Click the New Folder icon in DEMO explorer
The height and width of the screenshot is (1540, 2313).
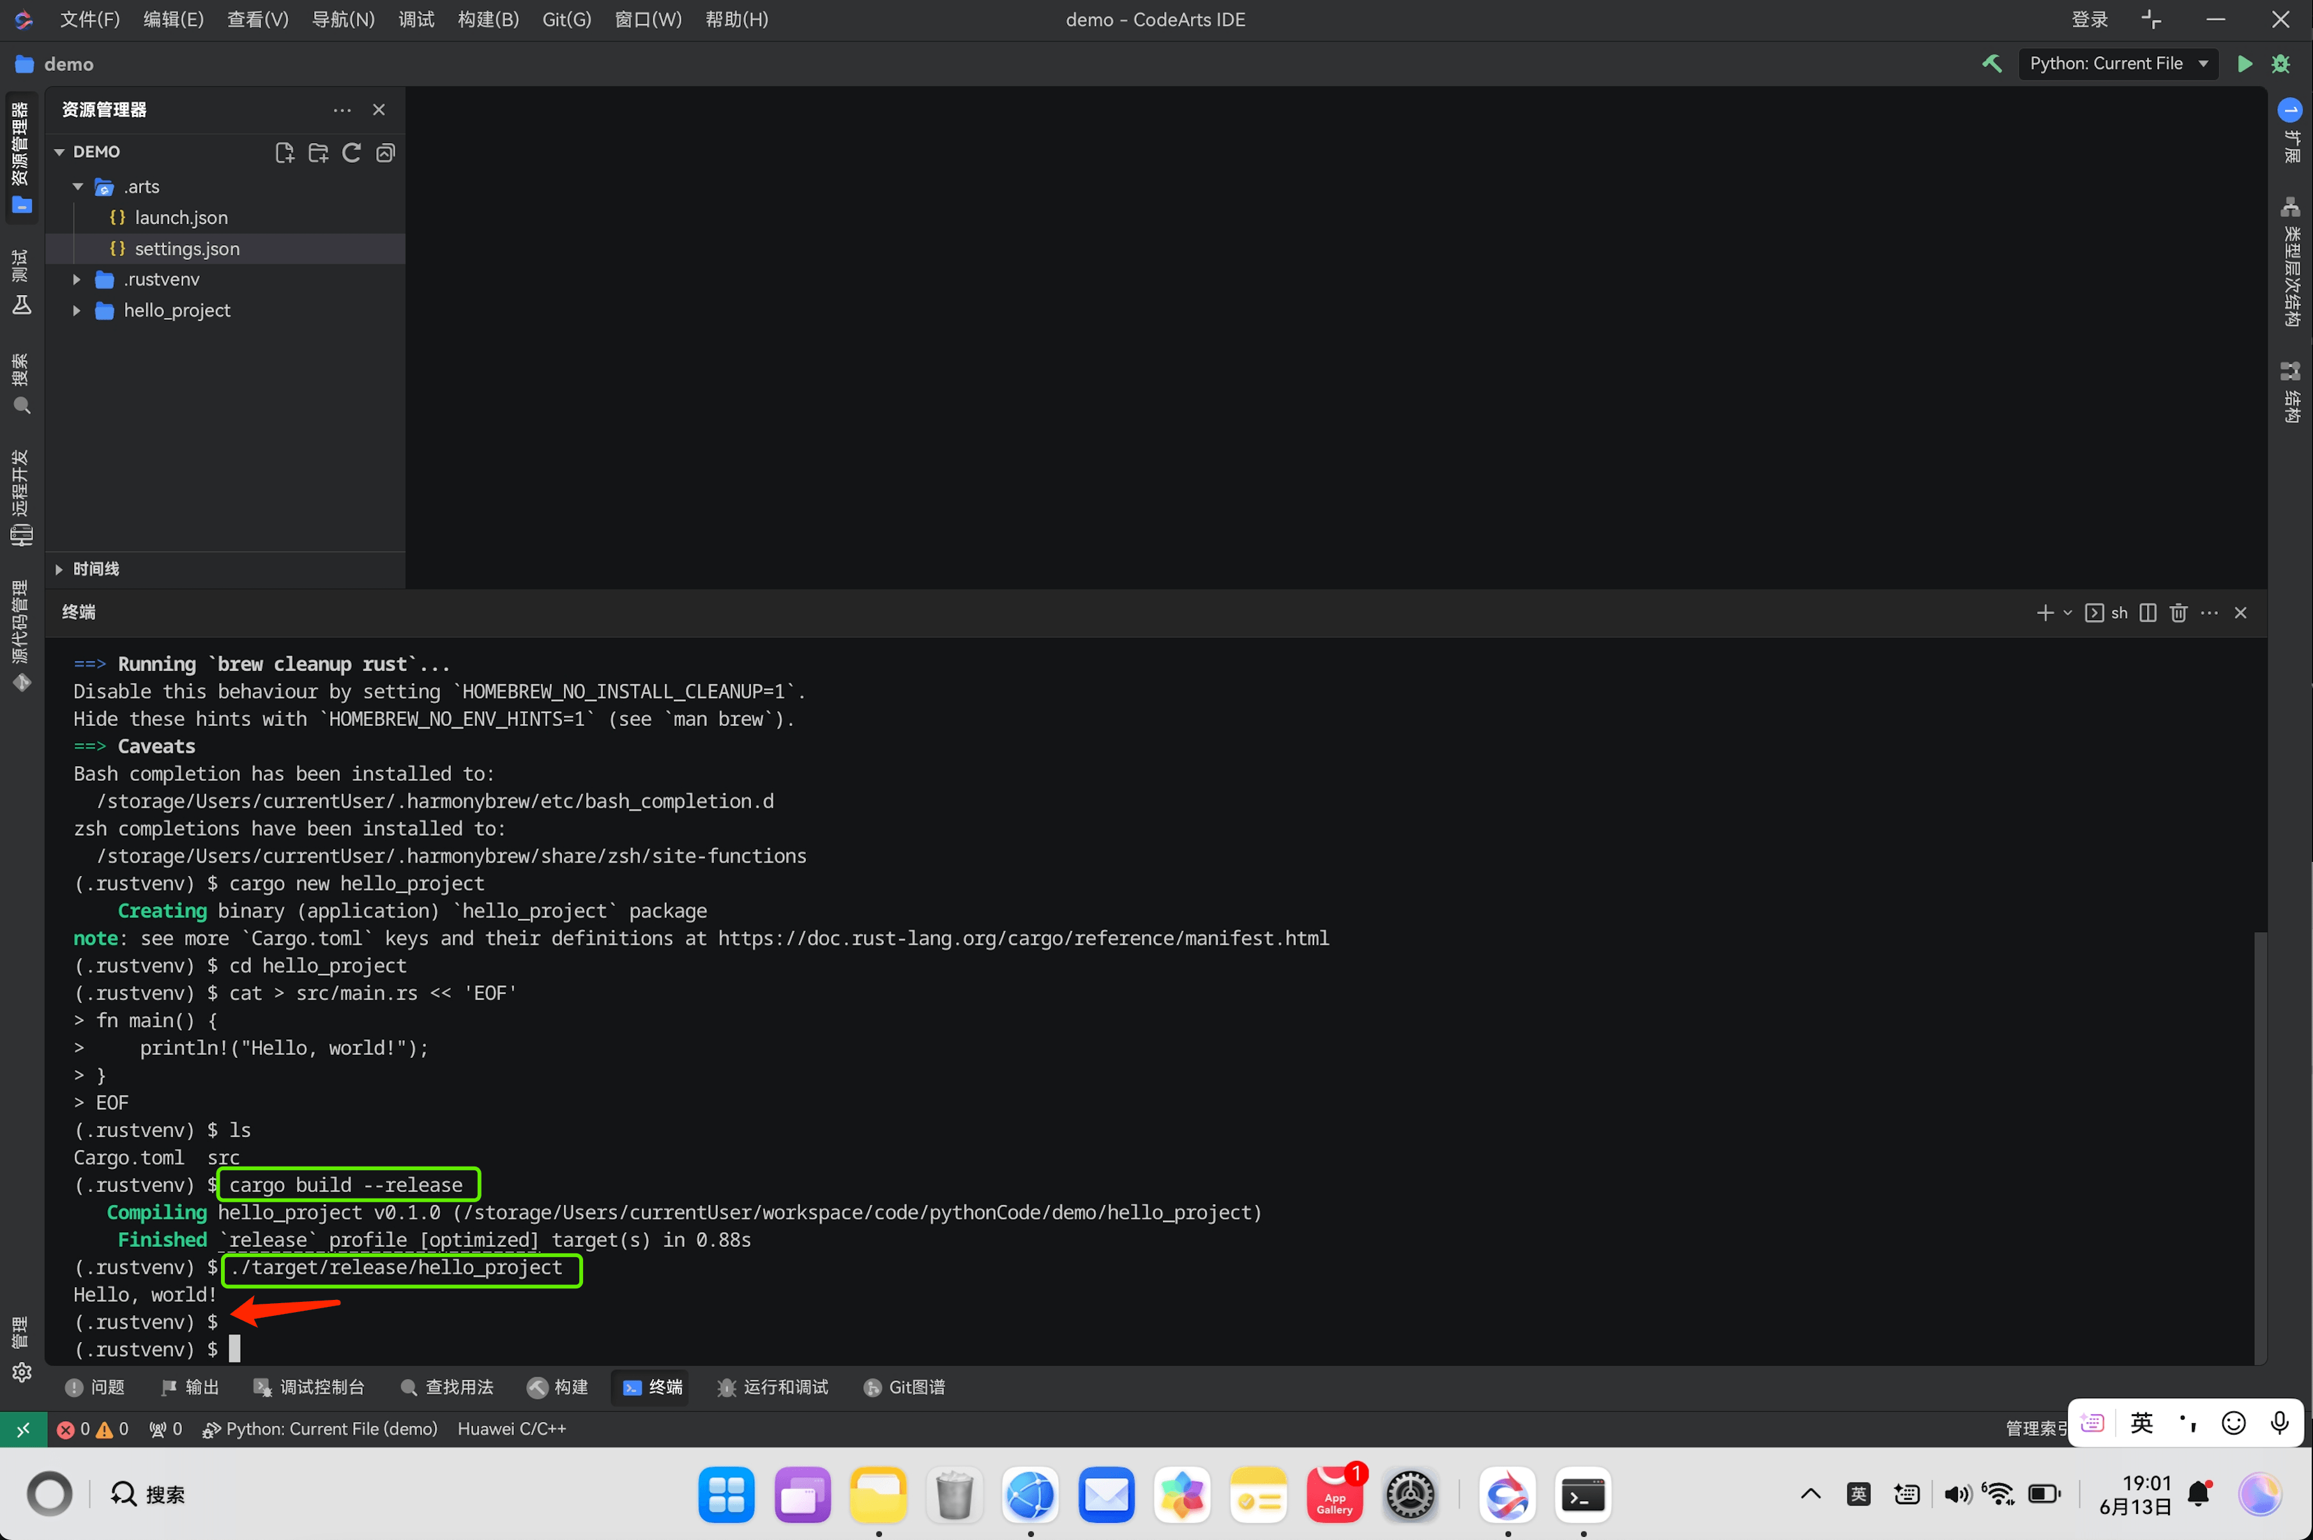[x=317, y=152]
